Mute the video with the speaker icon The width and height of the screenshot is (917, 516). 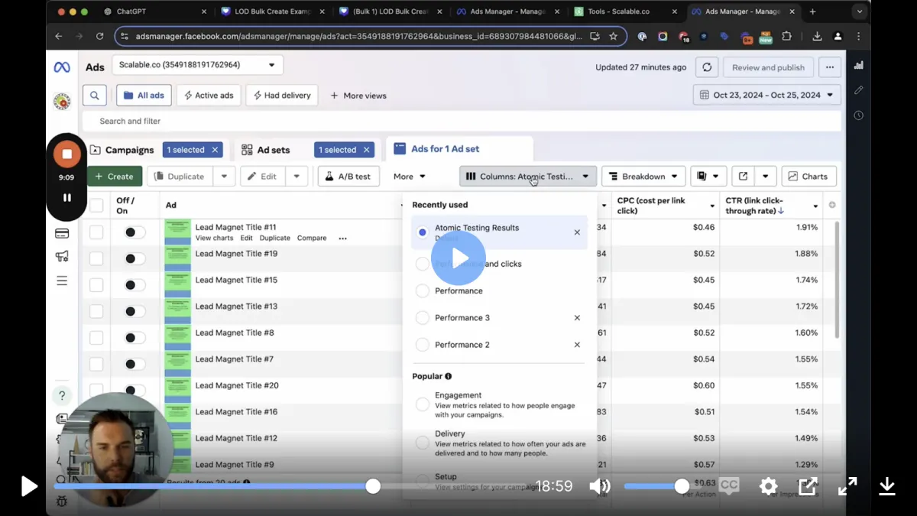pyautogui.click(x=600, y=486)
